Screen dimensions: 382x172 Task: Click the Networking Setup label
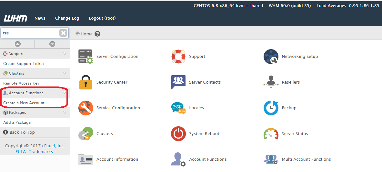click(300, 57)
